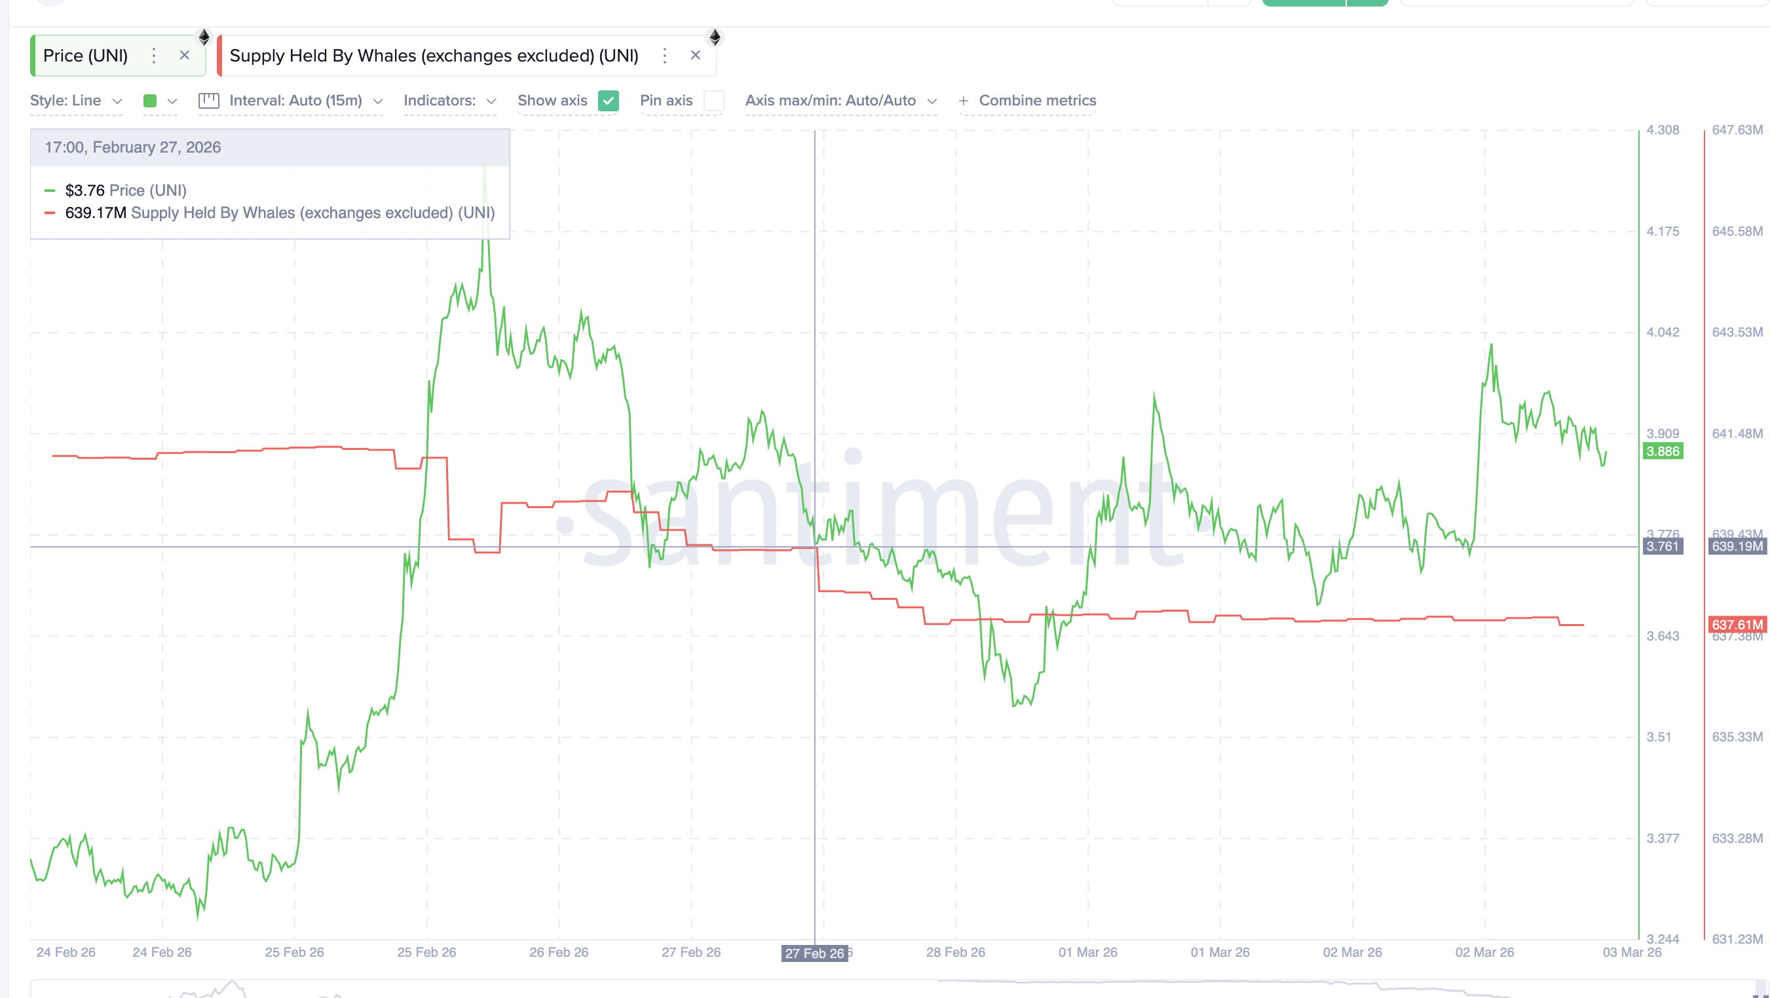Click the green 3.886 price axis label
Viewport: 1770px width, 998px height.
[1662, 451]
